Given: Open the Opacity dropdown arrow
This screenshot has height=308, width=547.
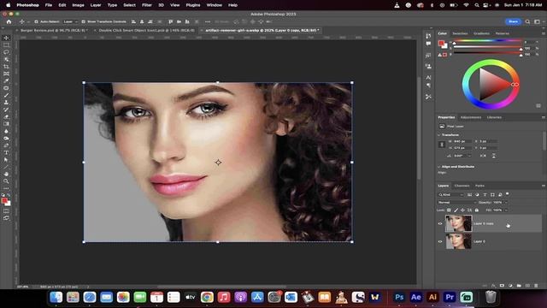Looking at the screenshot, I should pyautogui.click(x=506, y=202).
